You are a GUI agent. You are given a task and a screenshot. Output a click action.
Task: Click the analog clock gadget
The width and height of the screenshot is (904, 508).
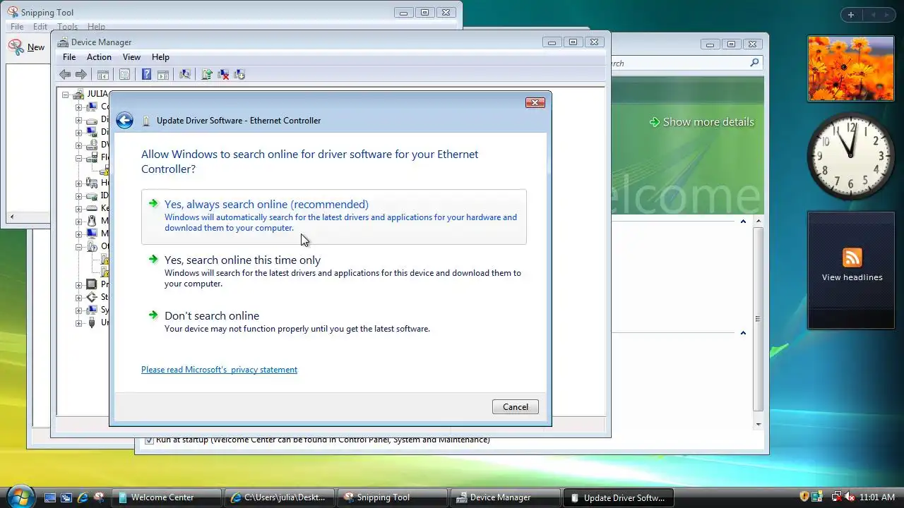click(850, 156)
